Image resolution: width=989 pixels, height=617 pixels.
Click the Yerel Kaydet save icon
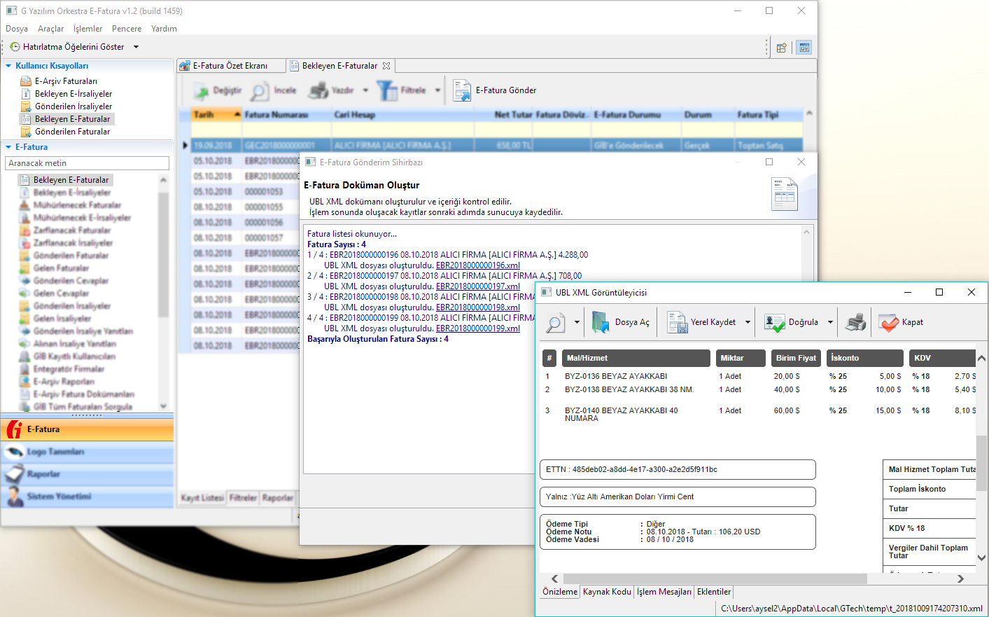pos(678,322)
